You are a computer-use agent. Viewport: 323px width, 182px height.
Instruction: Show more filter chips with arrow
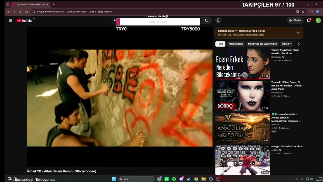tap(299, 44)
